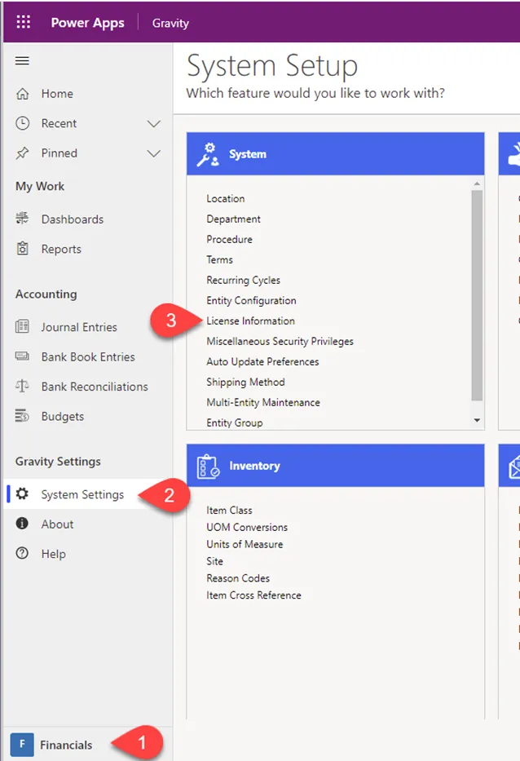The image size is (520, 761).
Task: Open UOM Conversions under Inventory
Action: (247, 527)
